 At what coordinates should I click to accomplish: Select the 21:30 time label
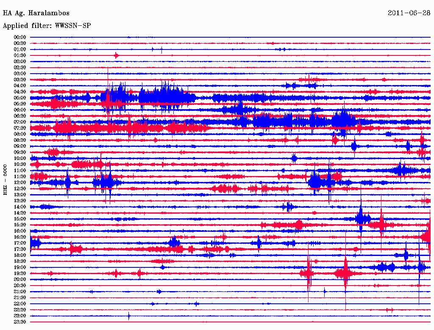click(x=20, y=298)
